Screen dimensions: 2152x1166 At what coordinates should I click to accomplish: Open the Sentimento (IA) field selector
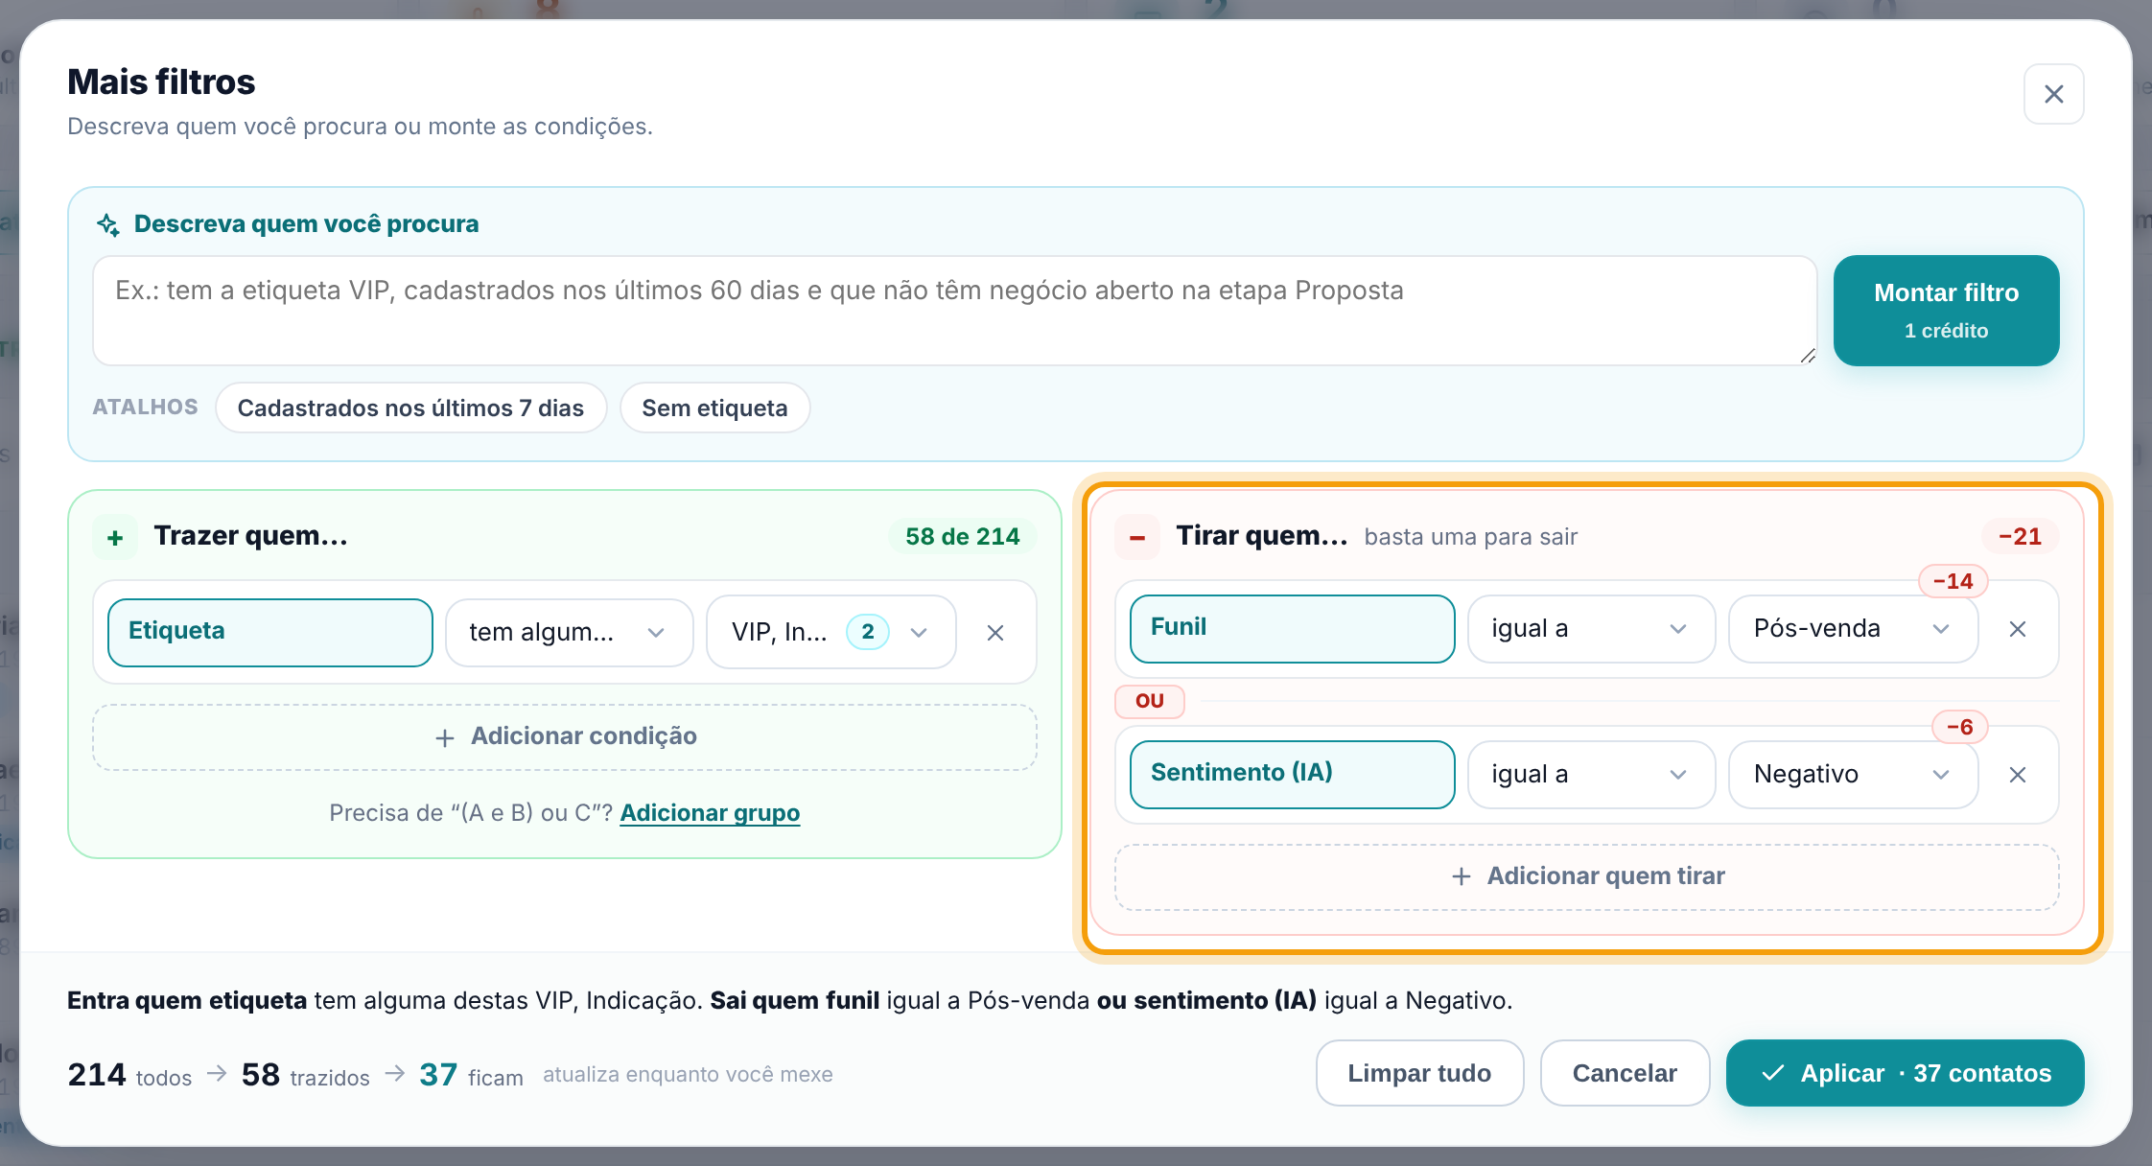coord(1292,774)
